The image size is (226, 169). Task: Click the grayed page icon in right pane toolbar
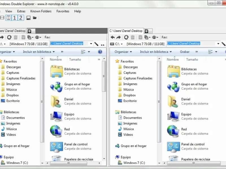coord(140,37)
